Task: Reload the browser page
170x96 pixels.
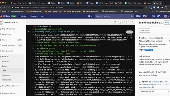Action: pyautogui.click(x=8, y=7)
